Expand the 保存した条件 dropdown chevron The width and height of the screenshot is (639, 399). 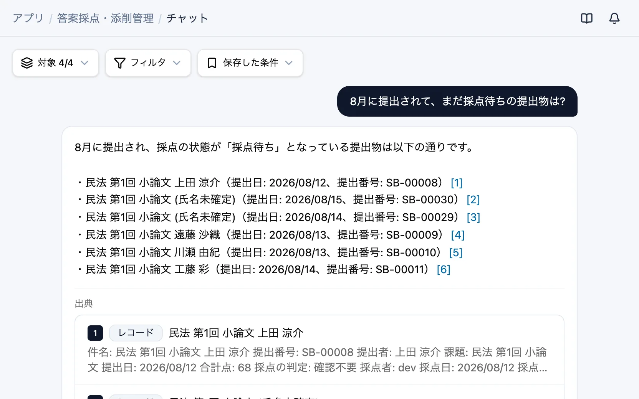pyautogui.click(x=289, y=63)
